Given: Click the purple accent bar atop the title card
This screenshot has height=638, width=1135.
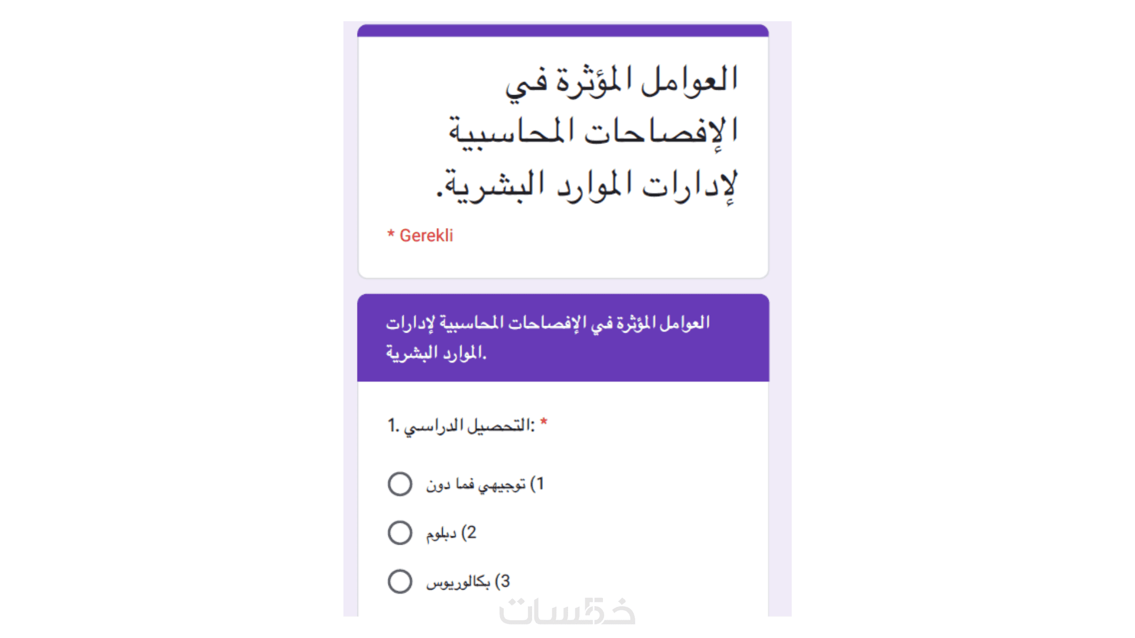Looking at the screenshot, I should (x=563, y=31).
